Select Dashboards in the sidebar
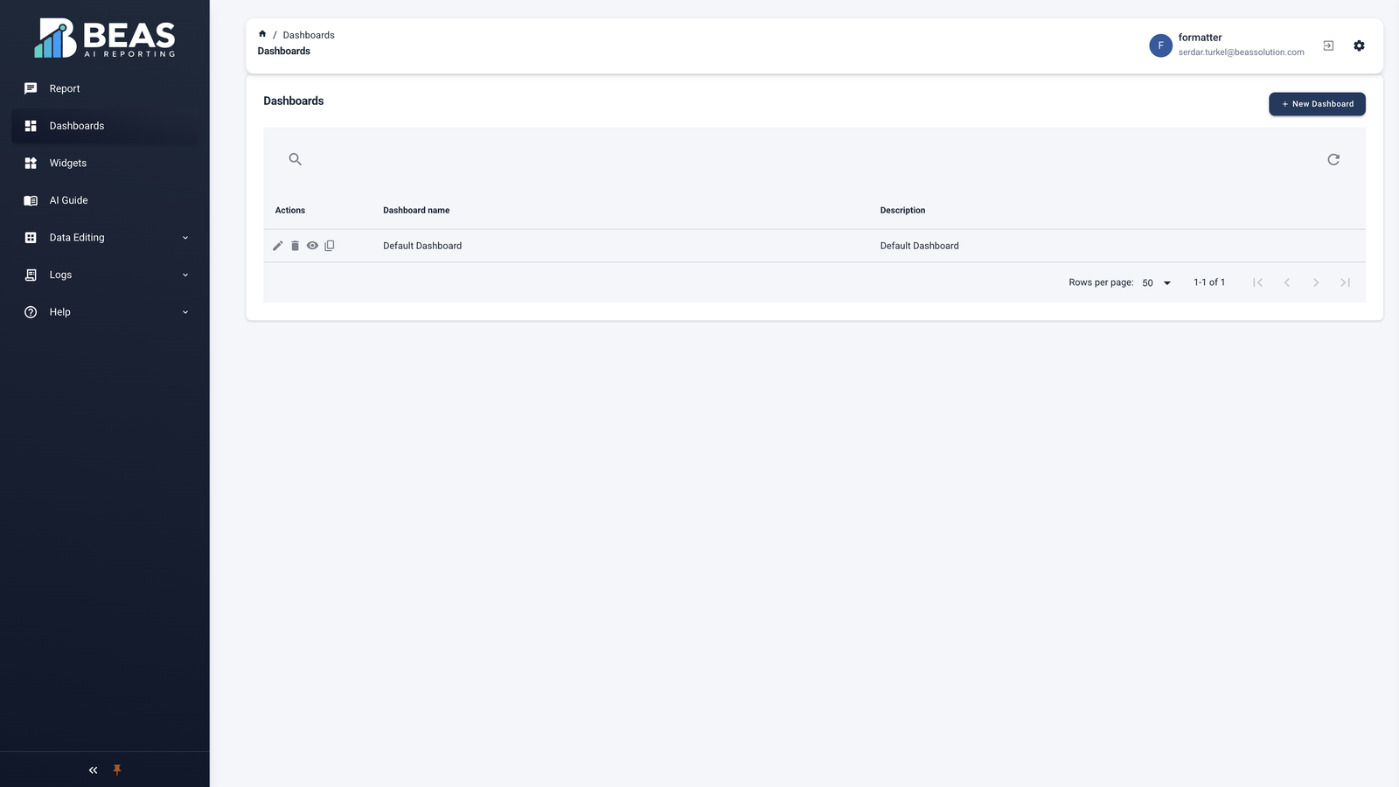 pos(105,126)
